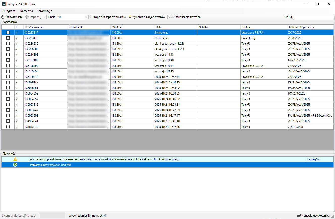Viewport: 335px width, 219px height.
Task: Focus the Filtruj text field
Action: click(314, 17)
